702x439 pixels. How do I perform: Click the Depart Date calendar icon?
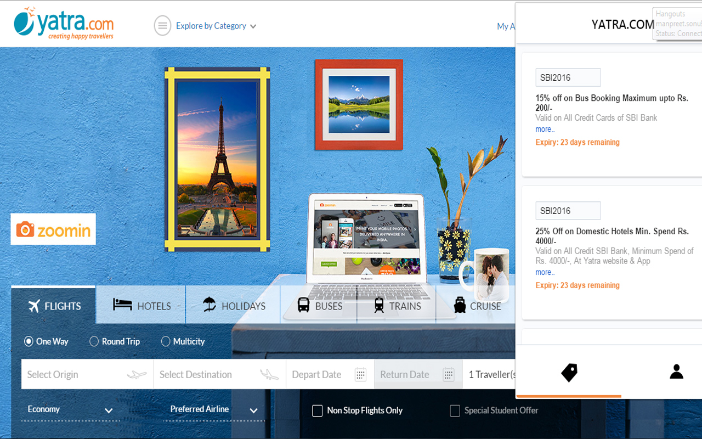pos(360,374)
